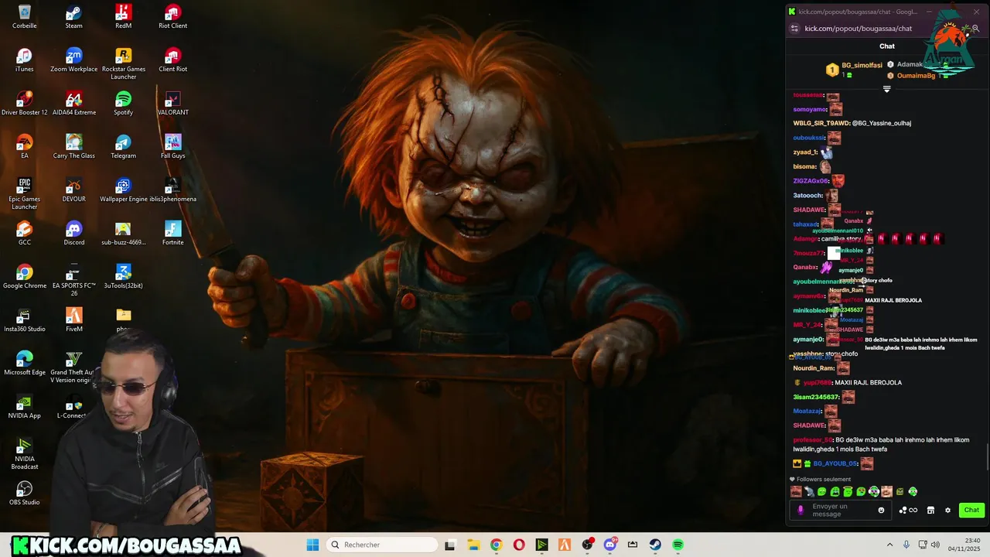This screenshot has height=557, width=990.
Task: Select the Riot Client desktop icon
Action: click(172, 17)
